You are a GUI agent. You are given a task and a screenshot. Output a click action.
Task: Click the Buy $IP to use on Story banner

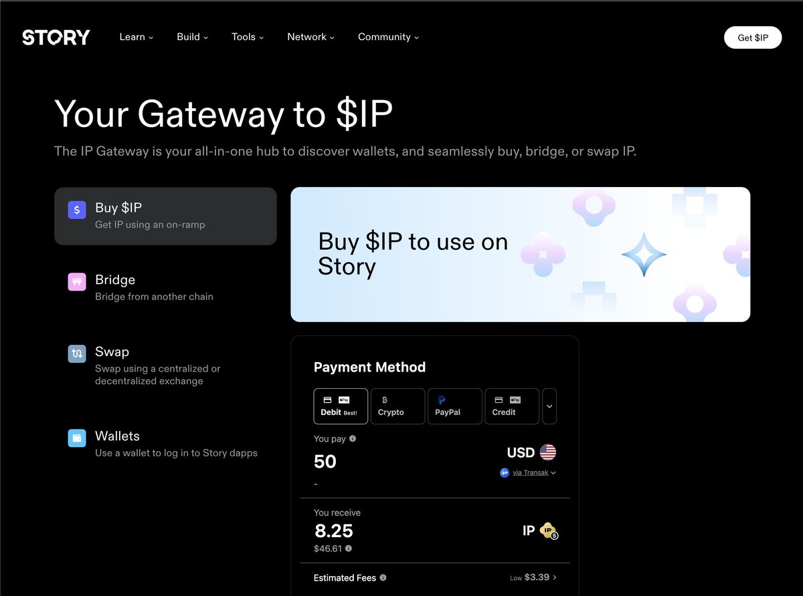pyautogui.click(x=520, y=255)
